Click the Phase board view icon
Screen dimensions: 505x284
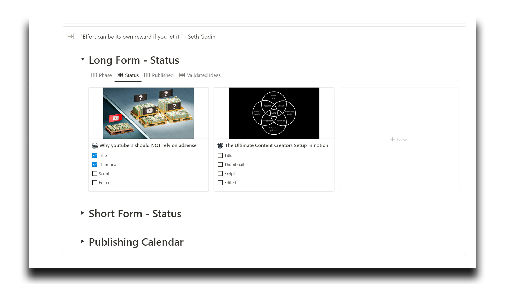(94, 75)
